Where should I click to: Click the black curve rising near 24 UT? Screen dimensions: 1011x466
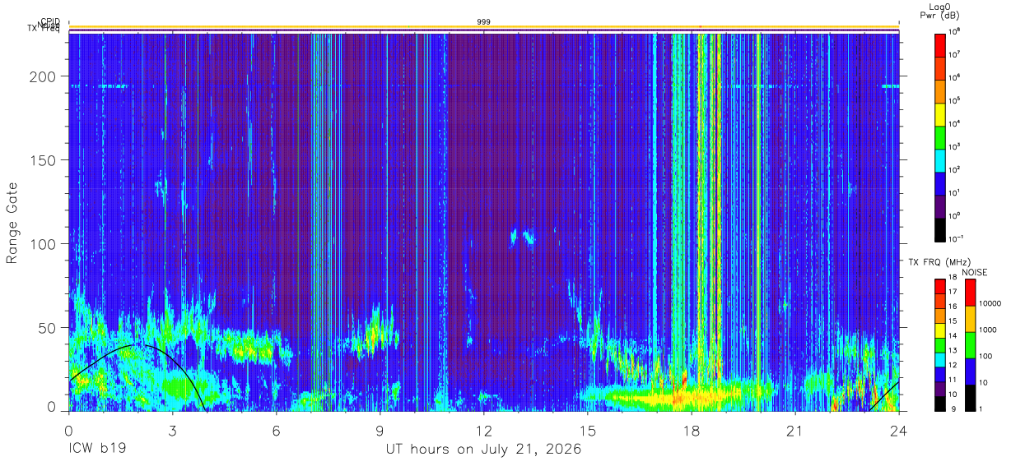tap(885, 394)
